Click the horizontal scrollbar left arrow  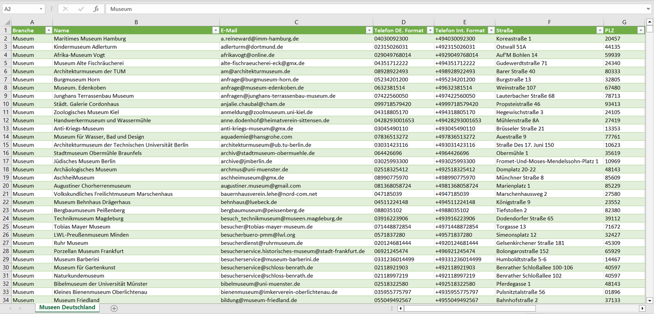(400, 308)
